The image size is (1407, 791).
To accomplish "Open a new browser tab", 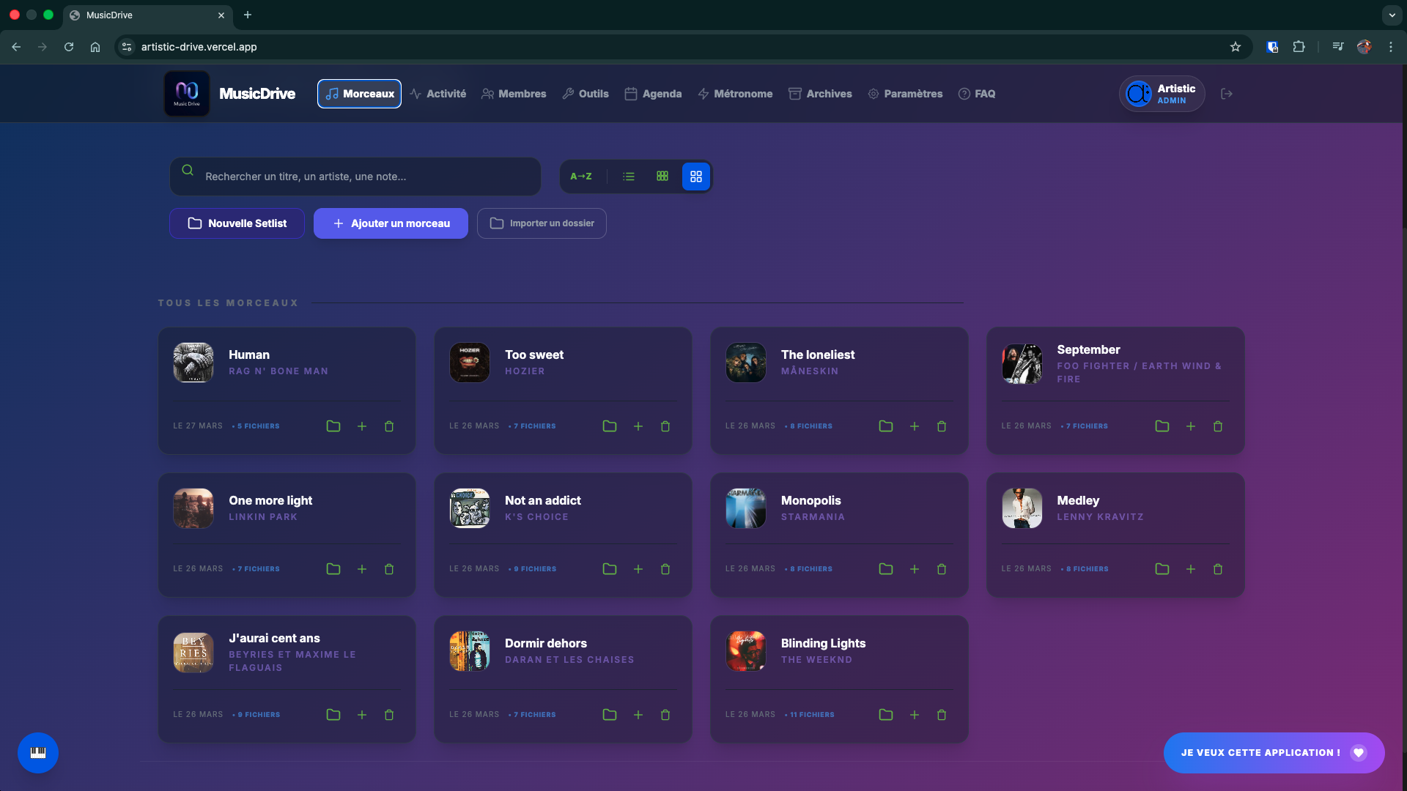I will 248,15.
